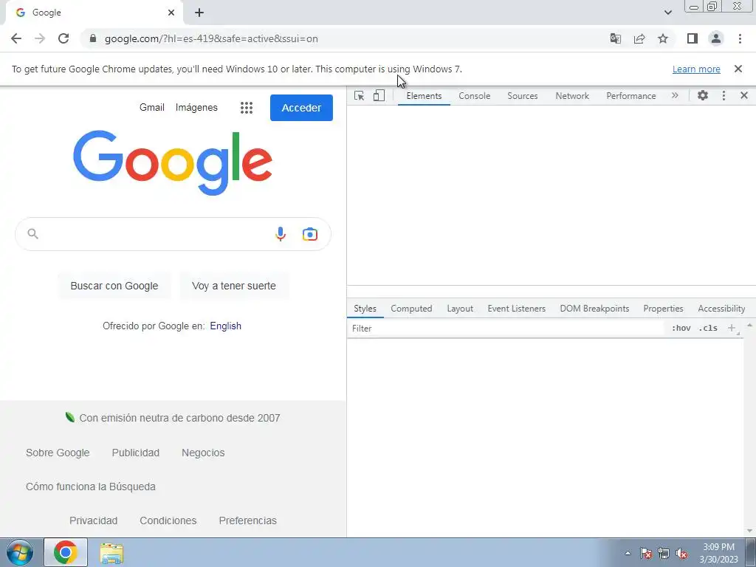Open the Learn more link
Image resolution: width=756 pixels, height=567 pixels.
pyautogui.click(x=696, y=69)
